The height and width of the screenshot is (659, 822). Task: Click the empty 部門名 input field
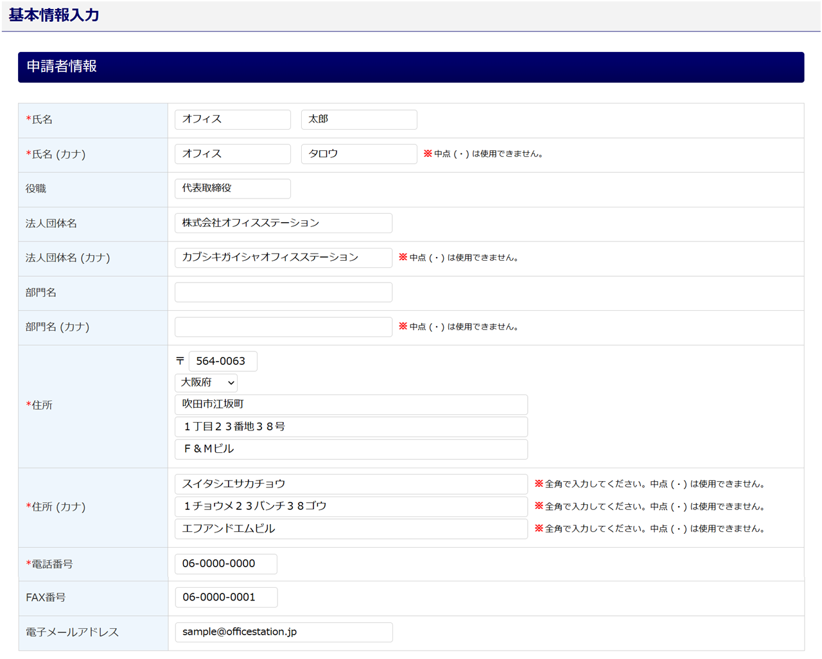click(283, 292)
